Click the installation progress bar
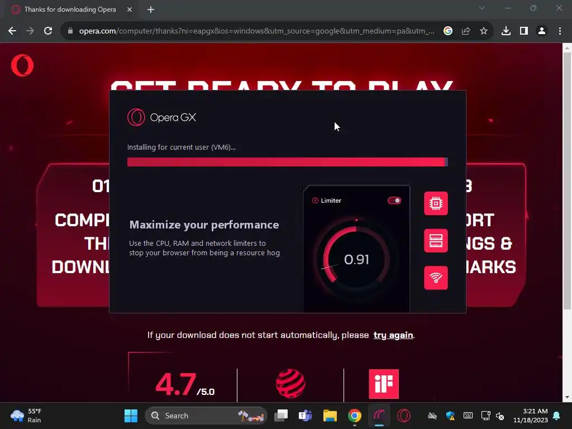 [x=288, y=162]
